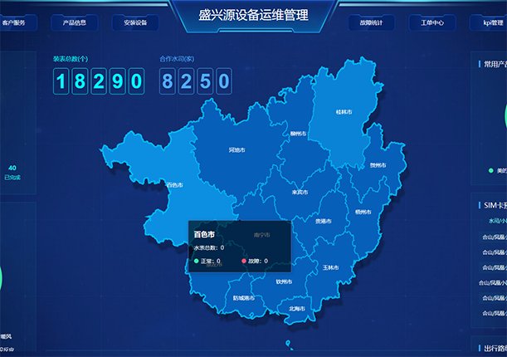Select the 贺州市 map region
Viewport: 507px width, 357px height.
[378, 165]
